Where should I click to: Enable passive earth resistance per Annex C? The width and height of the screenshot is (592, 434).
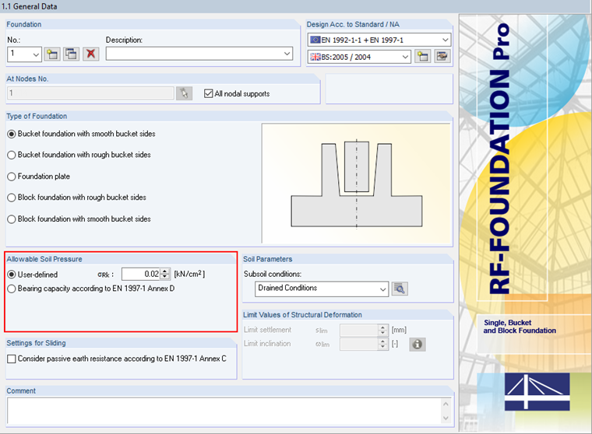12,359
